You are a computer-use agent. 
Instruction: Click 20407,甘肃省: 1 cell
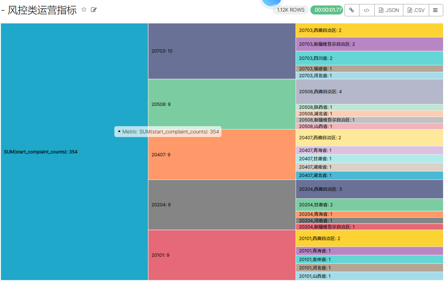(x=370, y=159)
